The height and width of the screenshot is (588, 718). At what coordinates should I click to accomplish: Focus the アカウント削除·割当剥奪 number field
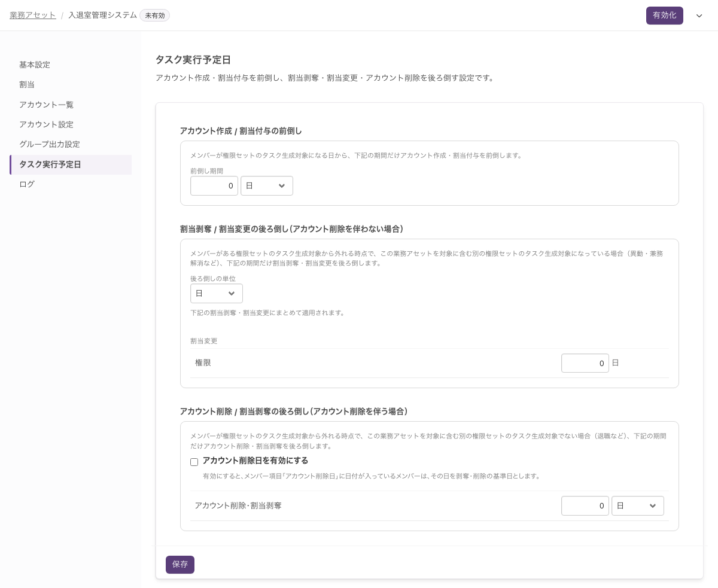(x=585, y=505)
